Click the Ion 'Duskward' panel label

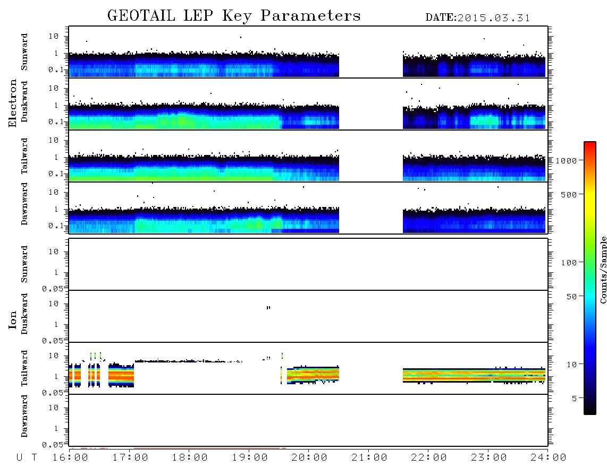tap(24, 314)
